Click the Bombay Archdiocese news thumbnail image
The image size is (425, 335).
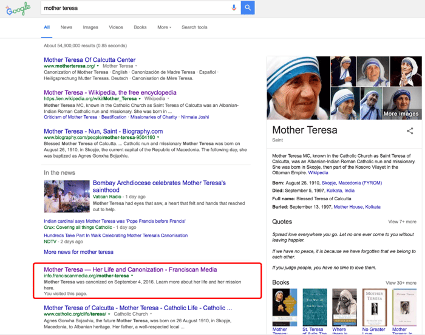click(x=67, y=196)
